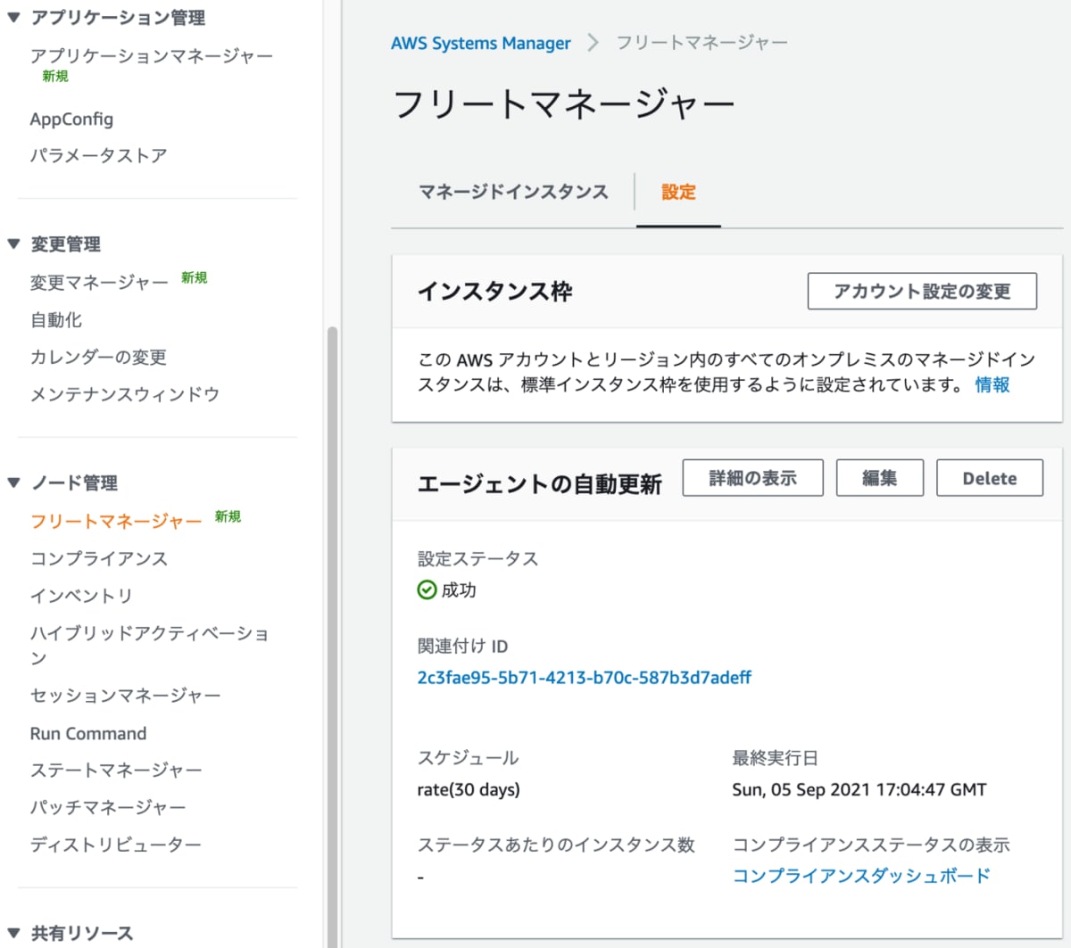Open パッチマネージャー in sidebar
1071x948 pixels.
pyautogui.click(x=108, y=807)
